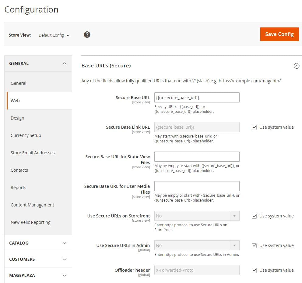Open the Design settings page
This screenshot has width=302, height=283.
point(17,118)
